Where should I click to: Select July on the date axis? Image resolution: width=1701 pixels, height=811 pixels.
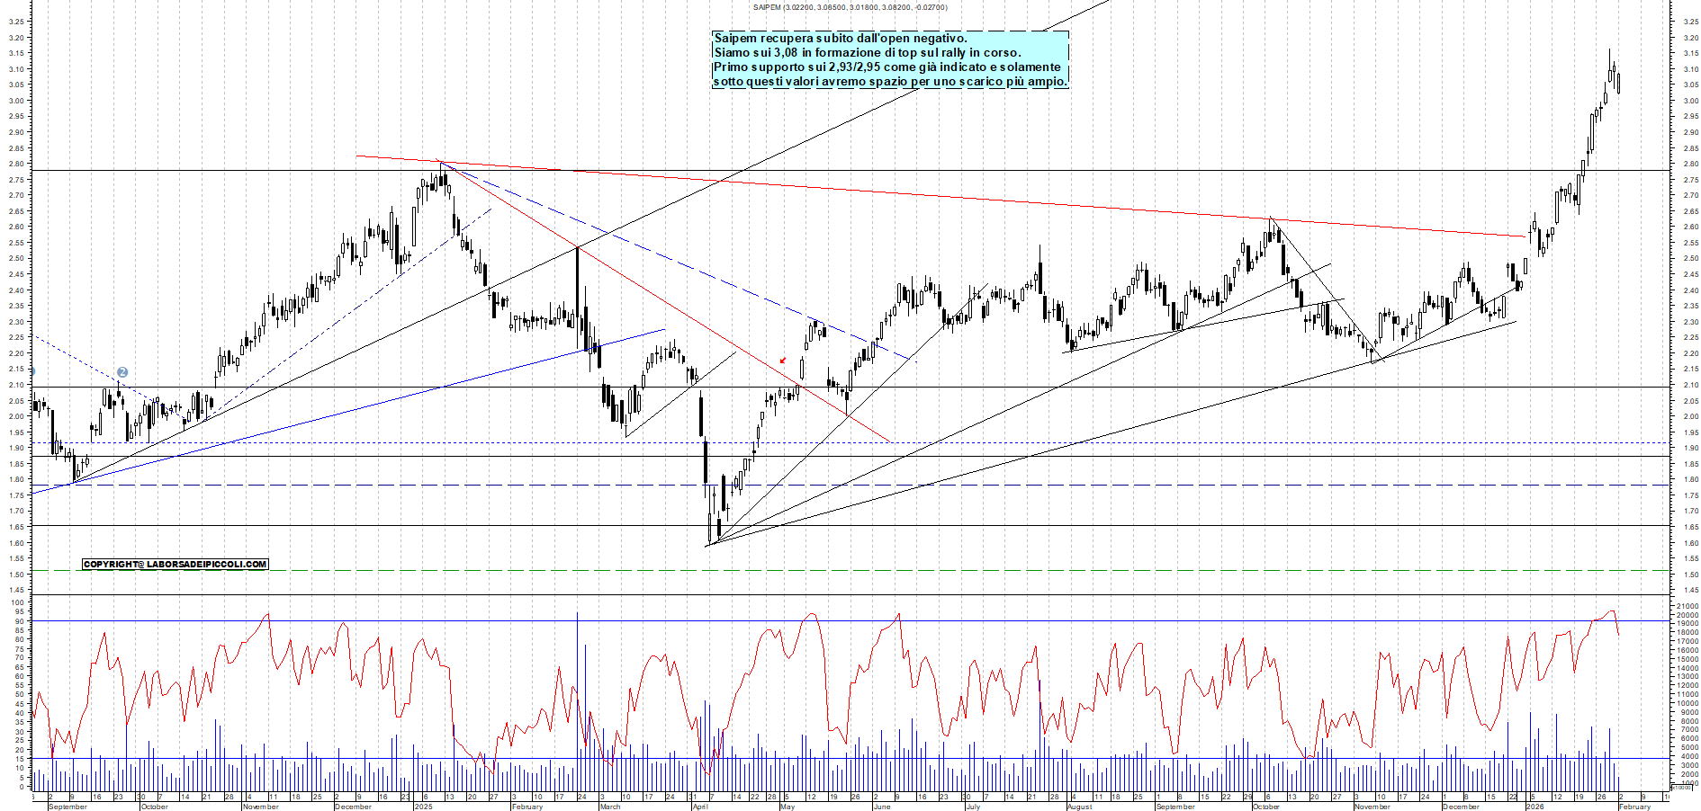point(973,807)
